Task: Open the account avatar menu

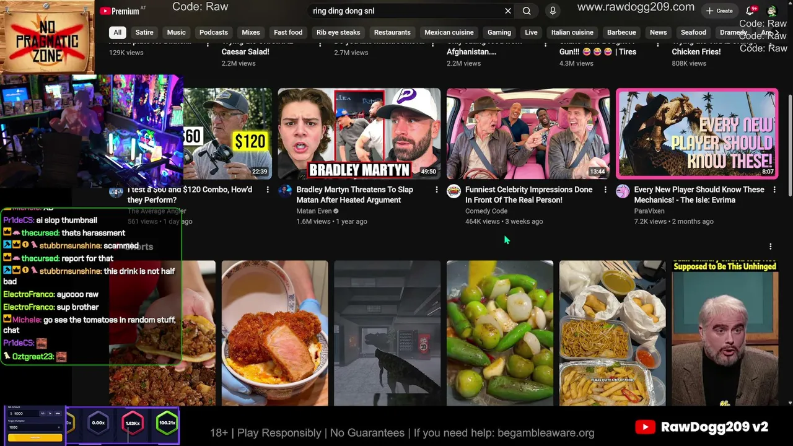Action: pyautogui.click(x=772, y=11)
